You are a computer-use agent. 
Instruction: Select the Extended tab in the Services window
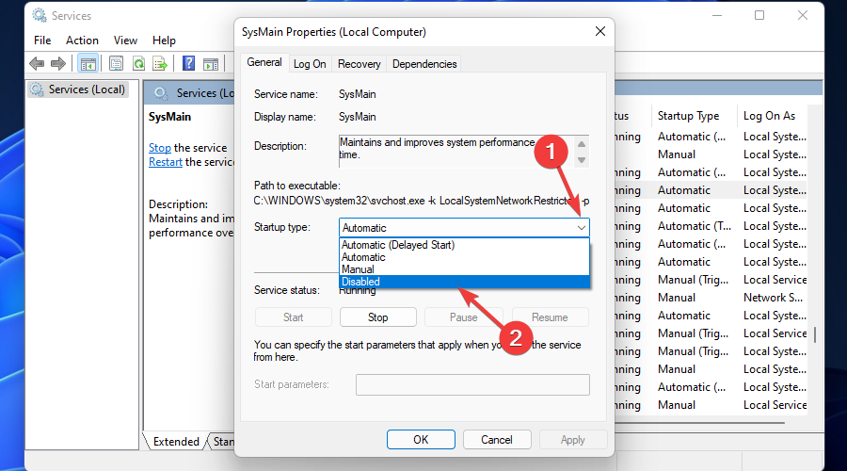[176, 441]
